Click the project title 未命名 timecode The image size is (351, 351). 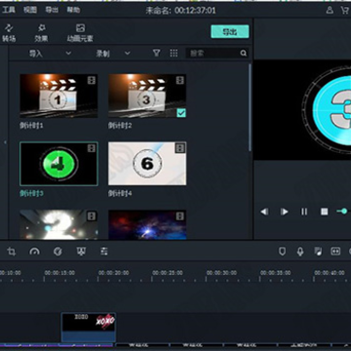click(180, 11)
